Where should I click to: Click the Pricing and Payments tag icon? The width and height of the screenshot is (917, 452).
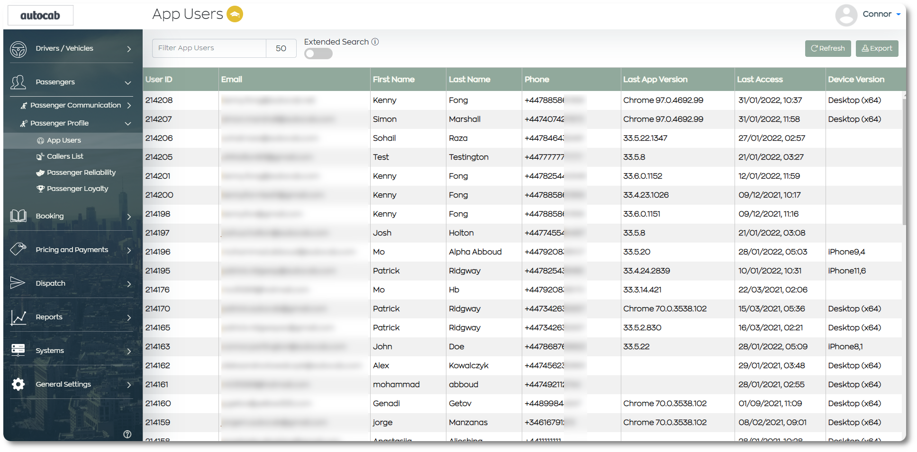click(18, 250)
